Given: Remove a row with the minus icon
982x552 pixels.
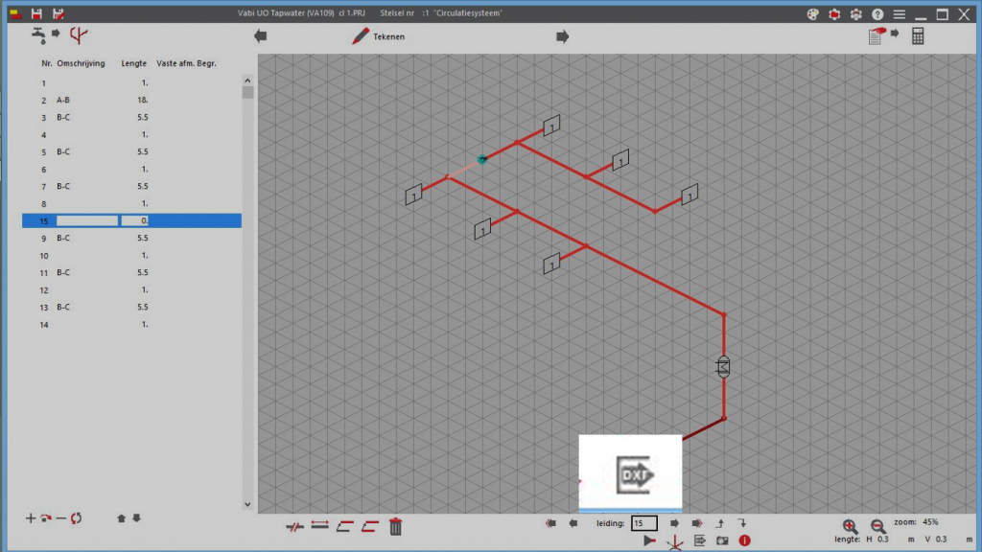Looking at the screenshot, I should 60,518.
